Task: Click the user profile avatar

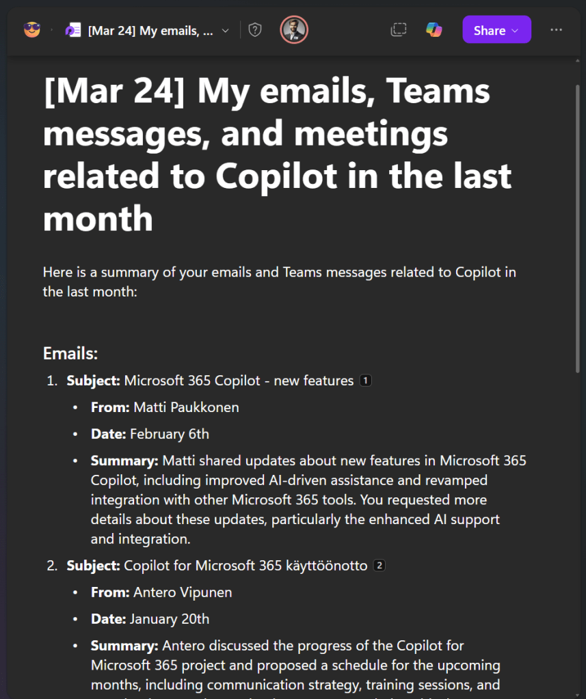Action: [x=294, y=30]
